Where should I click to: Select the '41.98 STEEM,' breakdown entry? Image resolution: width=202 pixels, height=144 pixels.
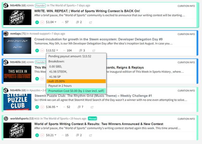[58, 72]
